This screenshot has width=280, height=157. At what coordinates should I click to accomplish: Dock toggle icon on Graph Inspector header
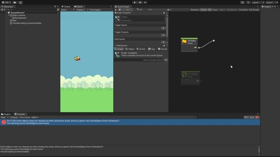point(164,13)
